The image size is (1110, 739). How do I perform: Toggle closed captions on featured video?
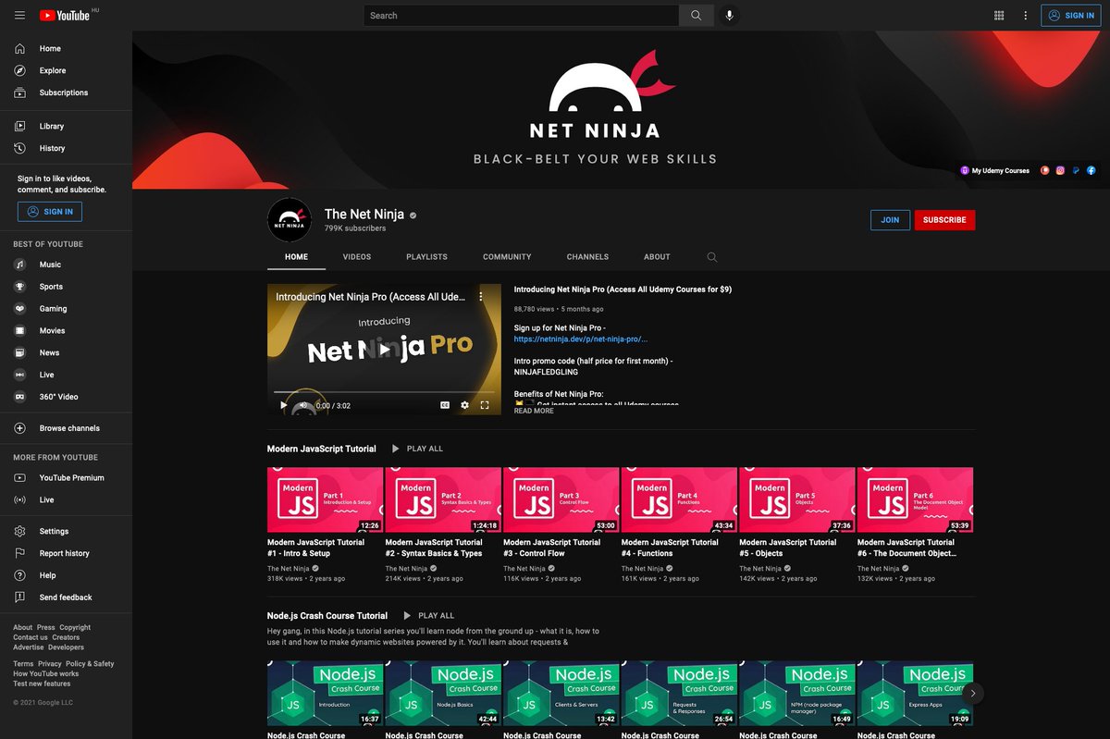pos(445,405)
